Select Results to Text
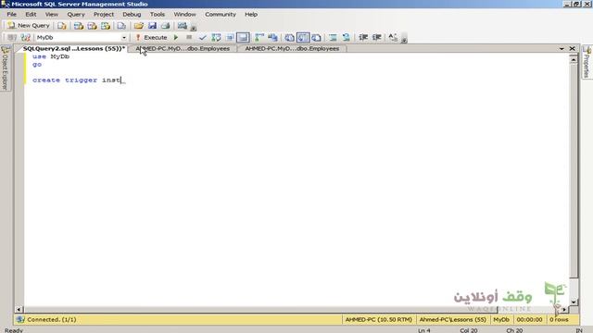The image size is (593, 333). (x=289, y=37)
